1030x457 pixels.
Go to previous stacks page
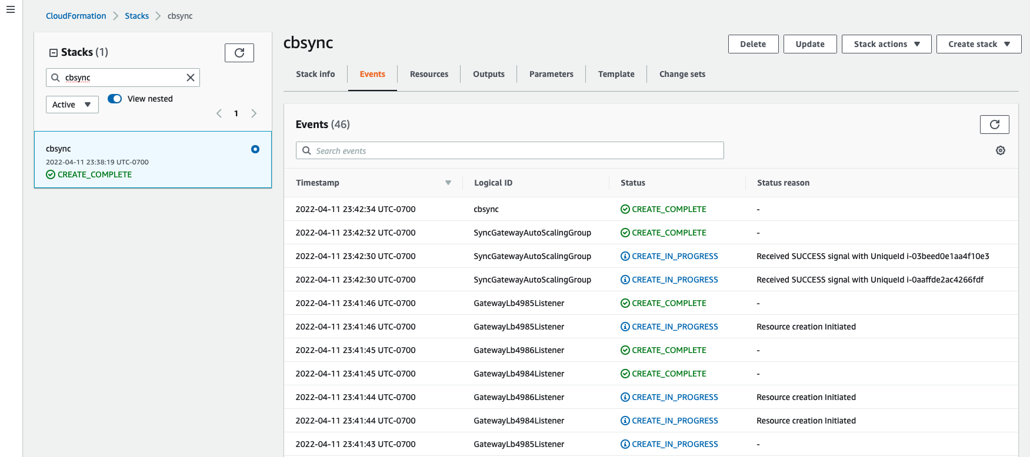tap(219, 113)
